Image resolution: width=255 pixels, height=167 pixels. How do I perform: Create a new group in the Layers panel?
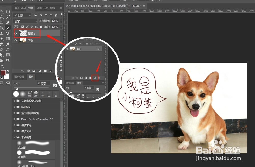pyautogui.click(x=45, y=71)
